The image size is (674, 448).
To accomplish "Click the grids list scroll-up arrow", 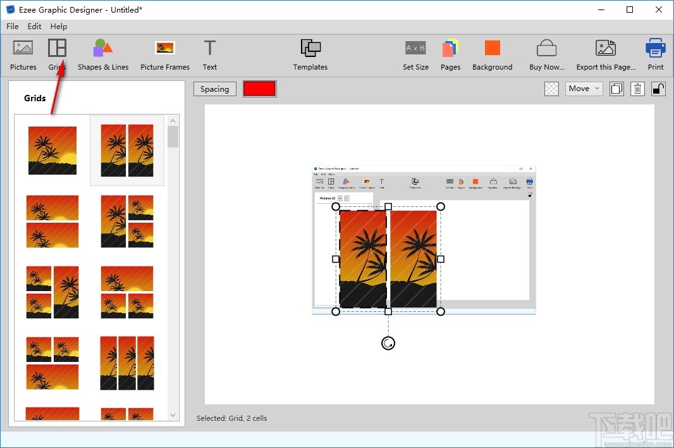I will point(173,120).
